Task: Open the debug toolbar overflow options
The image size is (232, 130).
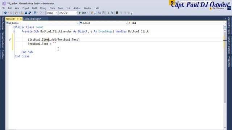Action: [95, 14]
